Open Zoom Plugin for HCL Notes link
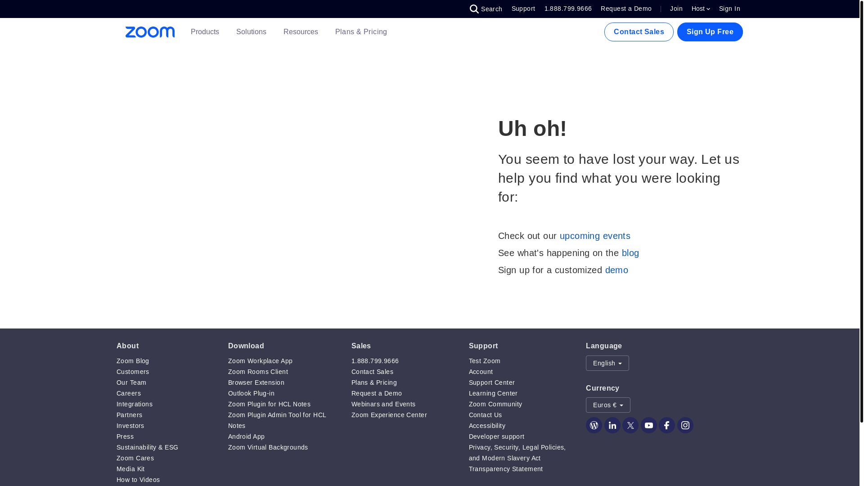864x486 pixels. pyautogui.click(x=269, y=404)
